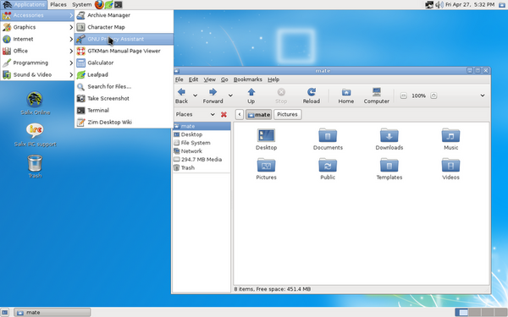Expand the Sound & Video submenu
Viewport: 508px width, 317px height.
point(37,74)
